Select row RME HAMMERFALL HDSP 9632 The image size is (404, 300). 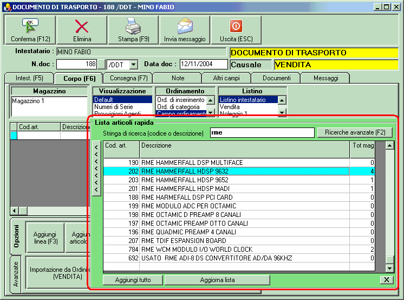(239, 171)
